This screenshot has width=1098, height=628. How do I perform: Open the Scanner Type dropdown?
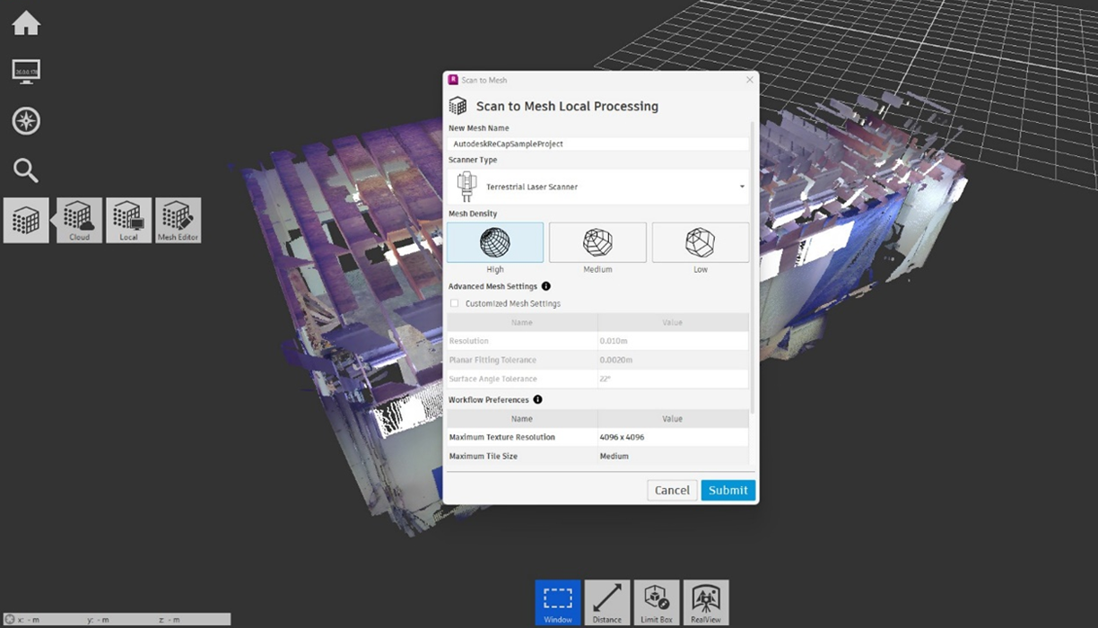598,187
